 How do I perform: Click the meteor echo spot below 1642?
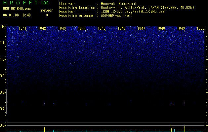pos(45,103)
